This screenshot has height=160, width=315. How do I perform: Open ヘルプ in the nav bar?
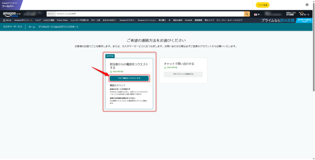click(x=38, y=20)
